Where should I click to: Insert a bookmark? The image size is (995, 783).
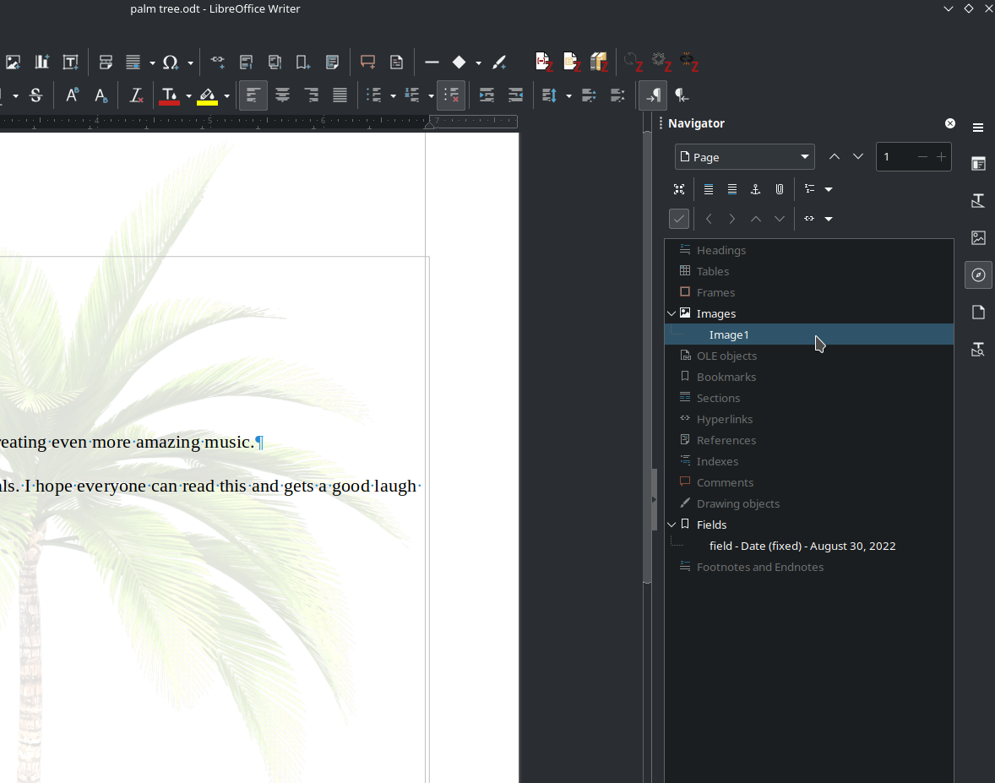pyautogui.click(x=302, y=62)
